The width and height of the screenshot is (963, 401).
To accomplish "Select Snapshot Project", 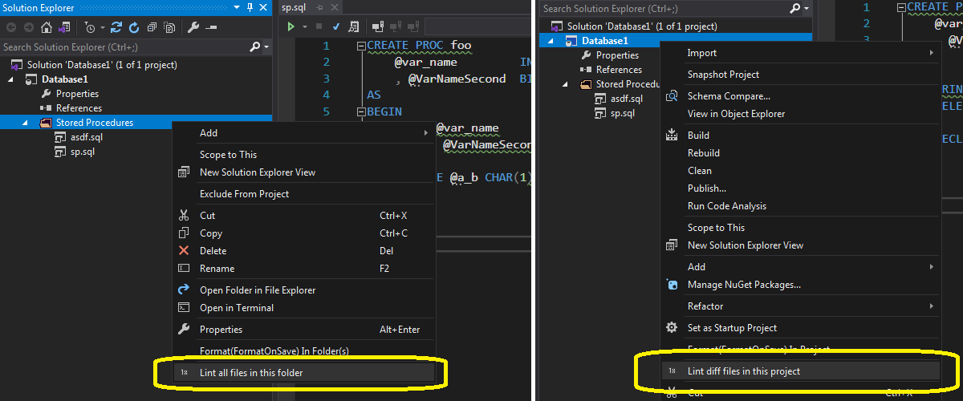I will pos(801,75).
